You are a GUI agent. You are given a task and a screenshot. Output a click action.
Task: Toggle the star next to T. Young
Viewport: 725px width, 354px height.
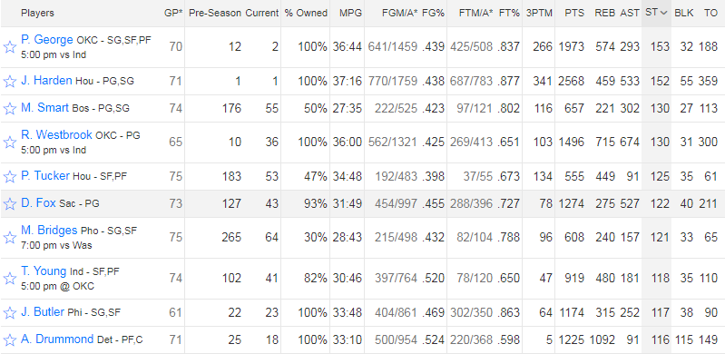click(10, 278)
